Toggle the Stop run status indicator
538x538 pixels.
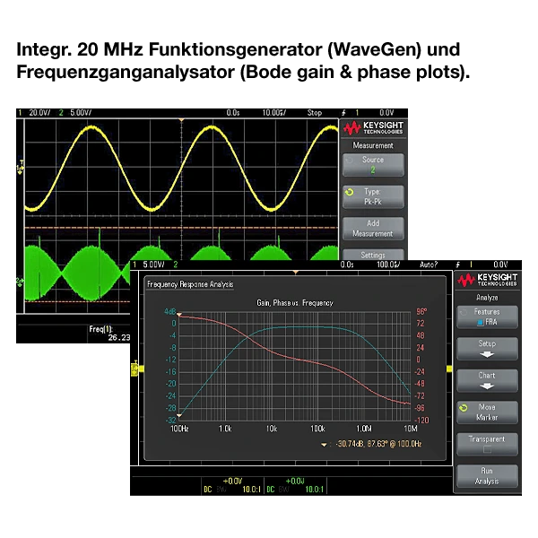(315, 113)
